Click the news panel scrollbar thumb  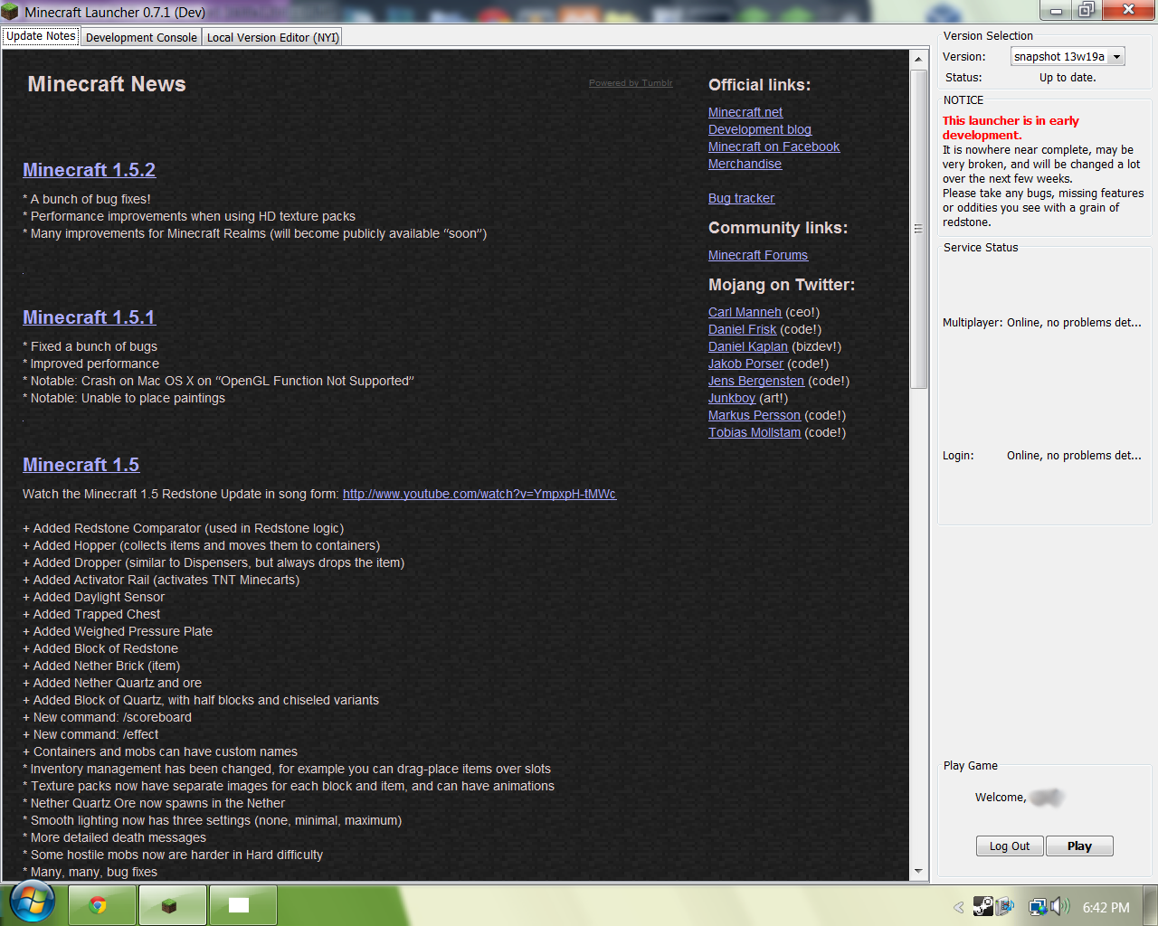pos(918,229)
